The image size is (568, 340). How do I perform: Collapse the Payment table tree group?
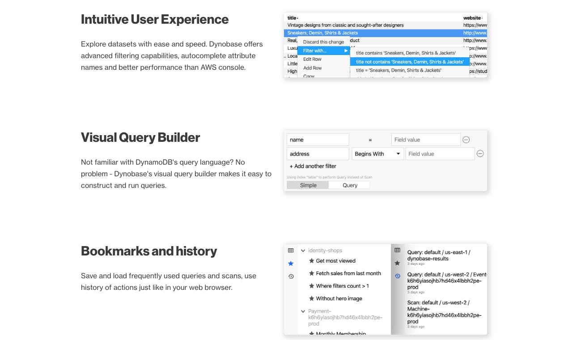coord(303,311)
